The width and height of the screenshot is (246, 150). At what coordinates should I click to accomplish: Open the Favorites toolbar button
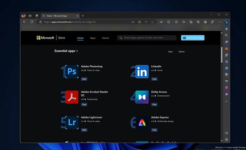[184, 22]
